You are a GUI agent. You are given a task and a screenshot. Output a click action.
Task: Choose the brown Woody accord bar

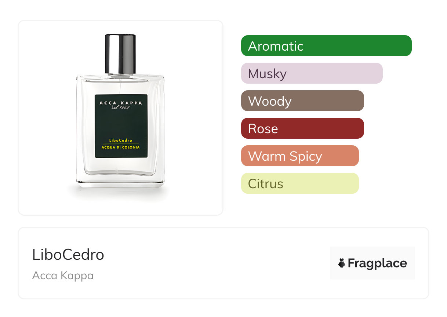click(302, 101)
